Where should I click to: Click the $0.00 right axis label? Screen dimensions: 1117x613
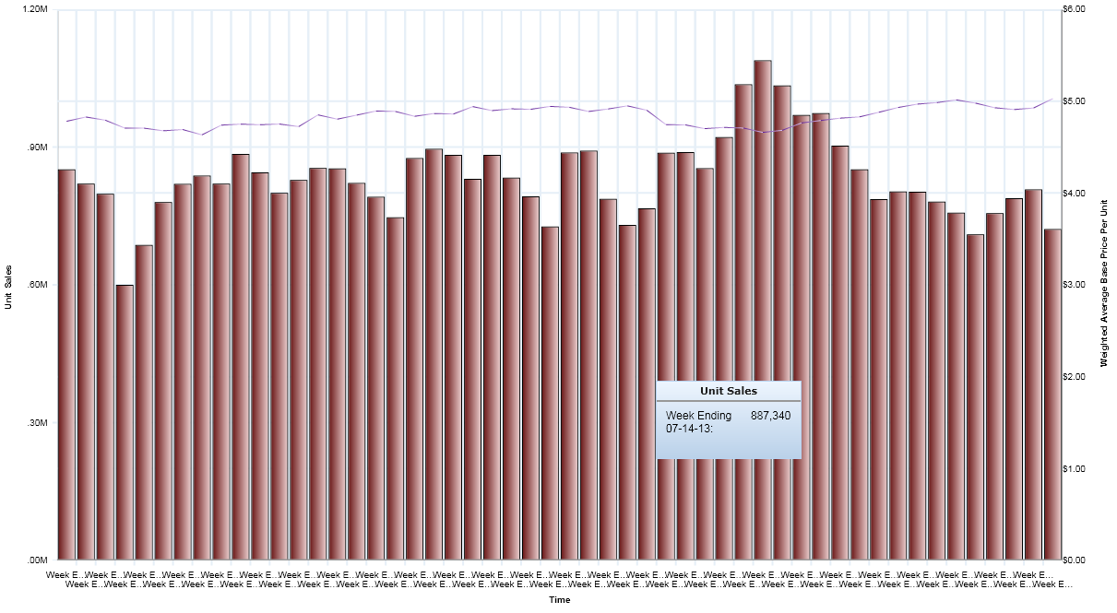coord(1075,560)
